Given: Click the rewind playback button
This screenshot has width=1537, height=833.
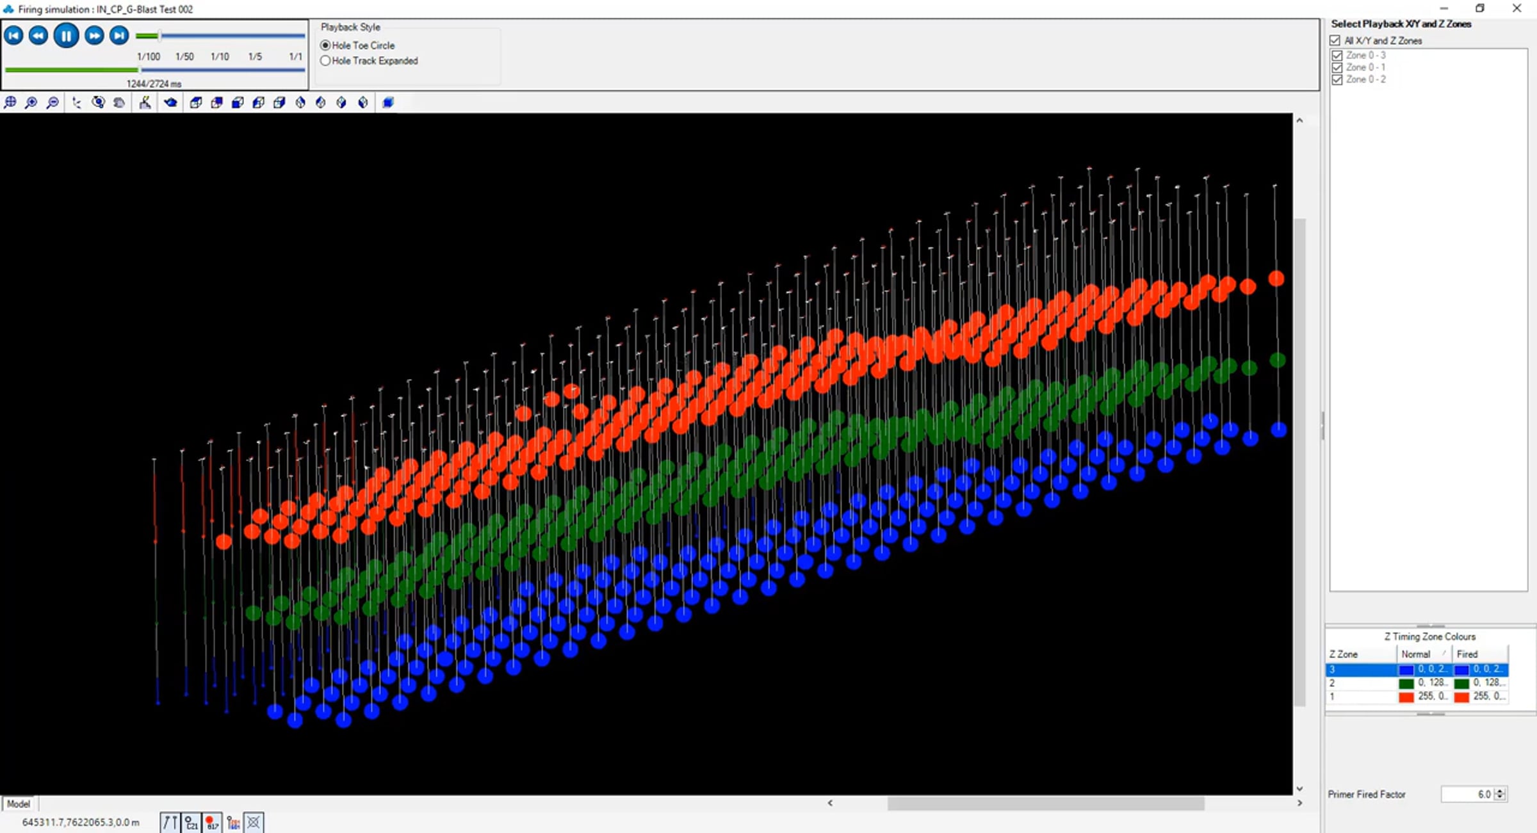Looking at the screenshot, I should pyautogui.click(x=38, y=35).
